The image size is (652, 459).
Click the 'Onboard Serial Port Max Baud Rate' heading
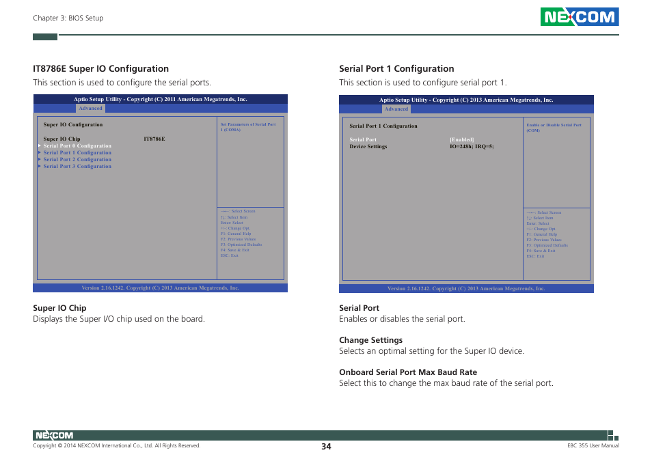[x=408, y=372]
